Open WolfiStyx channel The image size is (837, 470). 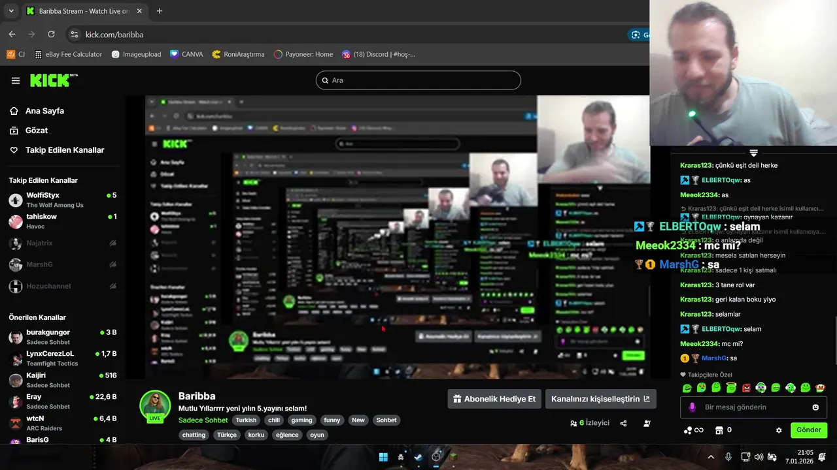click(63, 200)
